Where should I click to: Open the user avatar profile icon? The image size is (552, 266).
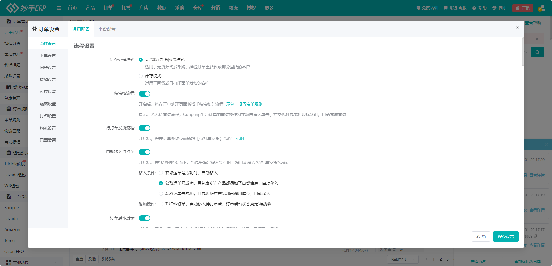point(541,8)
